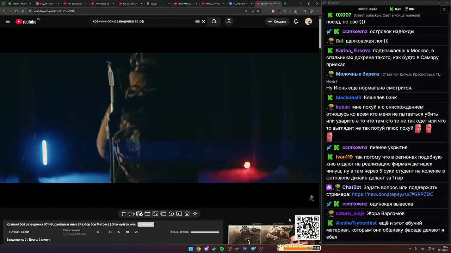Switch to the Студия — VK tab
The height and width of the screenshot is (253, 451).
pyautogui.click(x=47, y=4)
